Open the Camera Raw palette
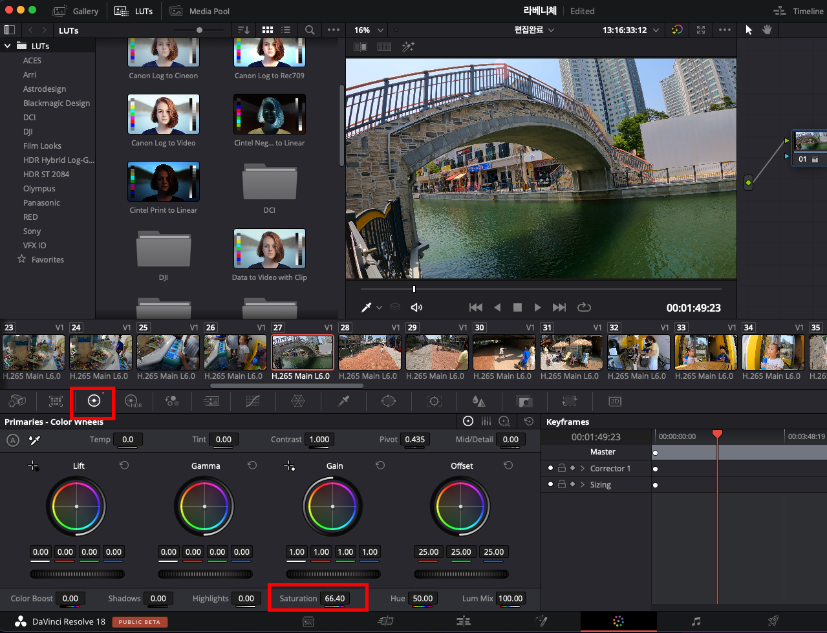The width and height of the screenshot is (827, 633). click(17, 402)
